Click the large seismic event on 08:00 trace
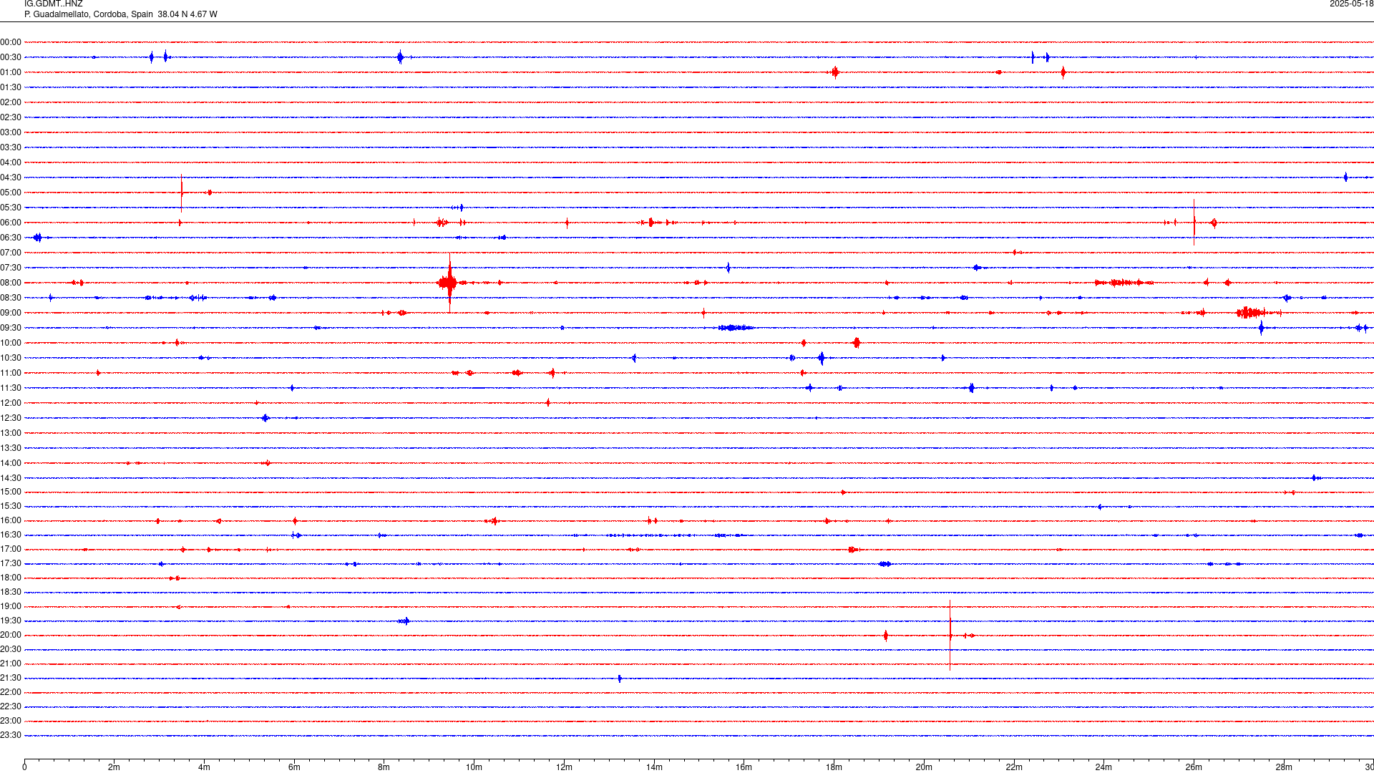The width and height of the screenshot is (1374, 773). coord(449,283)
